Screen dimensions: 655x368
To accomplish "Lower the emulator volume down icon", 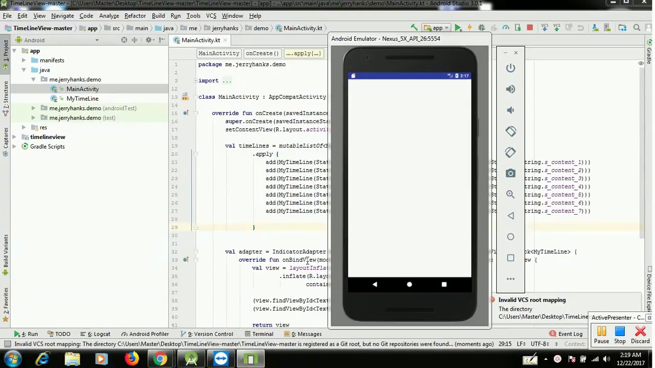I will [511, 110].
